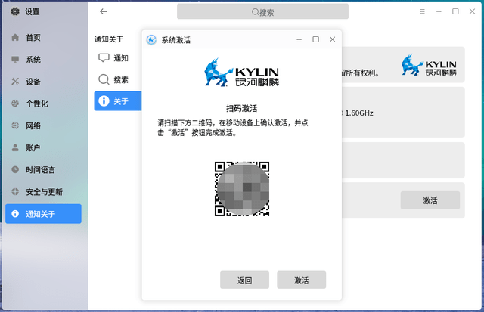Maximize the 系统激活 dialog
Screen dimensions: 484x312
(316, 39)
